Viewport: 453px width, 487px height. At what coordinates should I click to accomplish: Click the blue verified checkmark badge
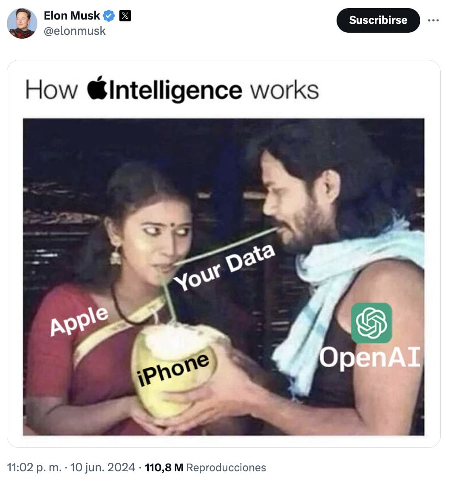point(109,16)
